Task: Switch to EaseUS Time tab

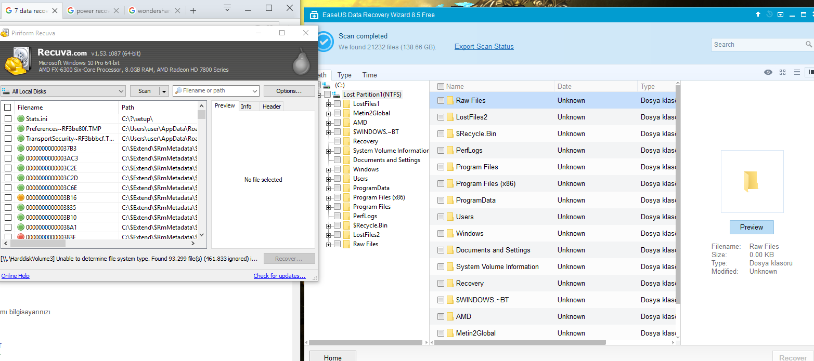Action: tap(370, 75)
